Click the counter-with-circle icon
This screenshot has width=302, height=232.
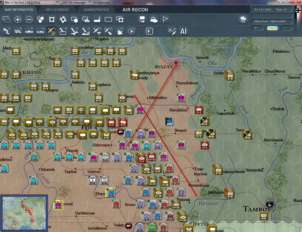pos(74,19)
